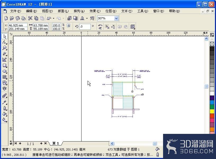This screenshot has width=216, height=159.
Task: Open the zoom level dropdown
Action: click(116, 18)
